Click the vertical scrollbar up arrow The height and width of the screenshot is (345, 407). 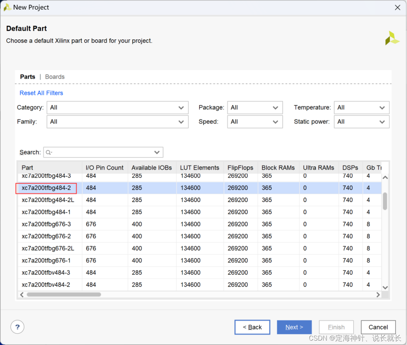pos(385,178)
